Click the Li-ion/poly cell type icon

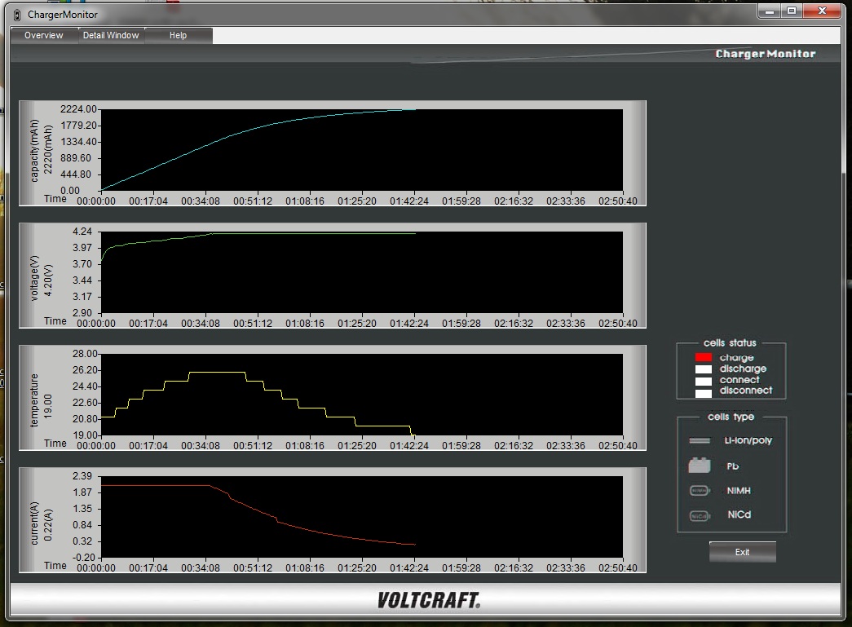pos(700,440)
